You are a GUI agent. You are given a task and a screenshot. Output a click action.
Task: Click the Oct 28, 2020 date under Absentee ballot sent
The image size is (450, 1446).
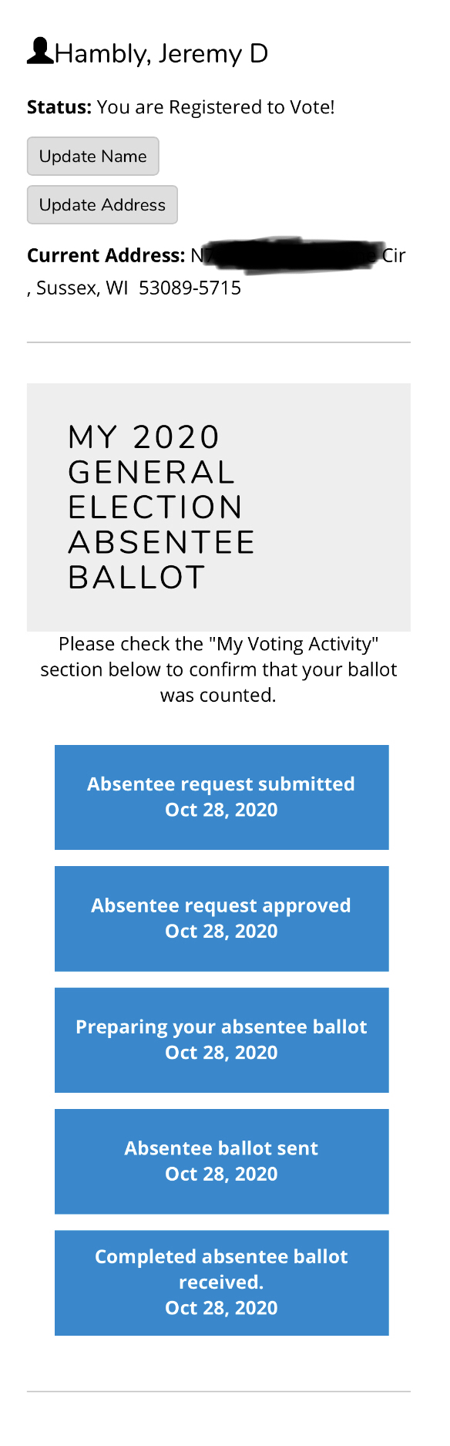point(221,1175)
